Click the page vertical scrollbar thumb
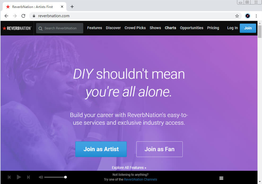 point(260,31)
